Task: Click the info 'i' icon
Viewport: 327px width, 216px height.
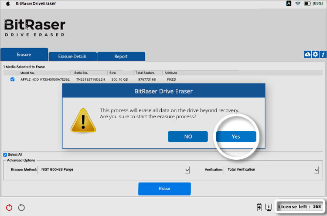Action: pyautogui.click(x=323, y=55)
